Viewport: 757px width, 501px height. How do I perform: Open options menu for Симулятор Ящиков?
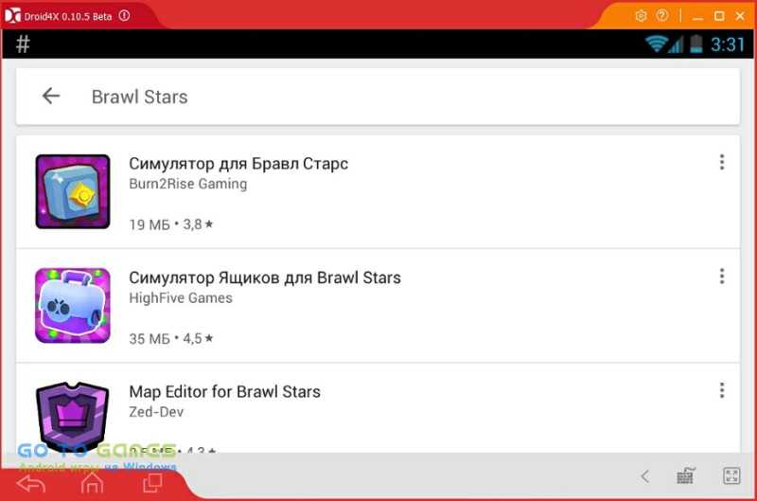722,277
